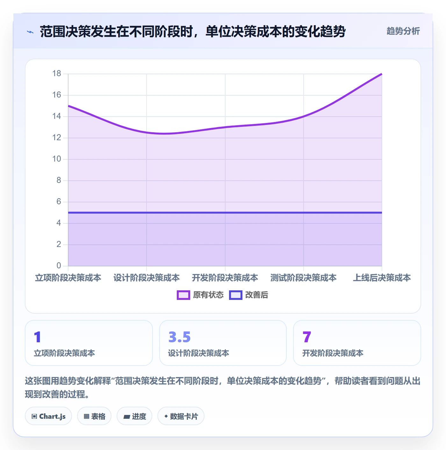The height and width of the screenshot is (450, 446).
Task: Click the square icon in Chart.js tag
Action: click(x=34, y=417)
